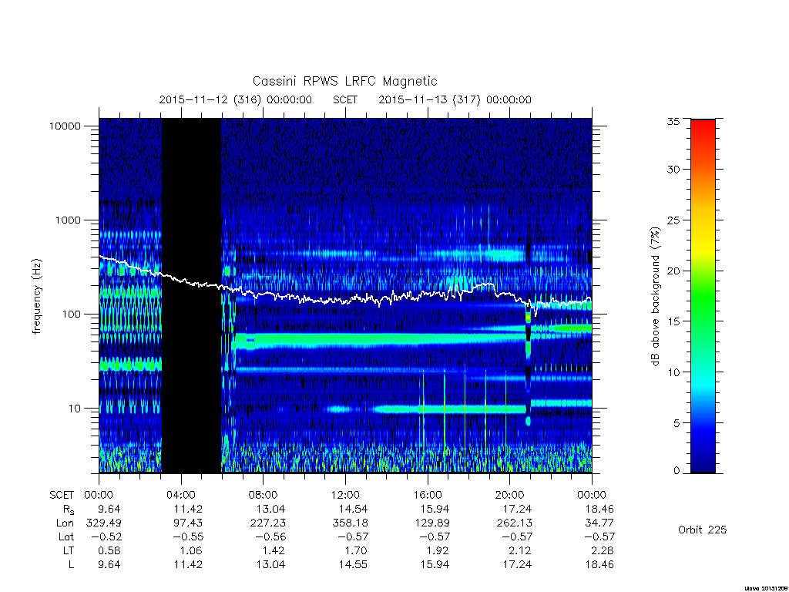Click the longitude value '329.49'

tap(104, 523)
